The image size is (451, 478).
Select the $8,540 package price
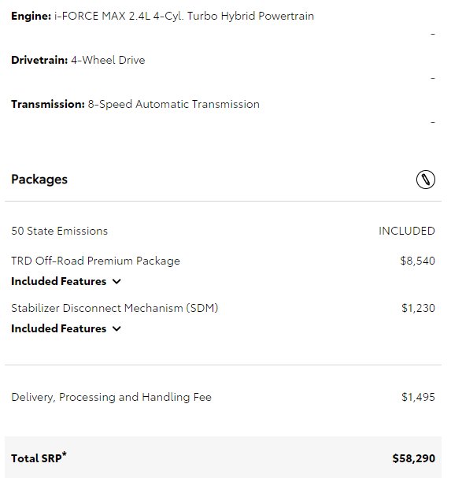(x=417, y=261)
